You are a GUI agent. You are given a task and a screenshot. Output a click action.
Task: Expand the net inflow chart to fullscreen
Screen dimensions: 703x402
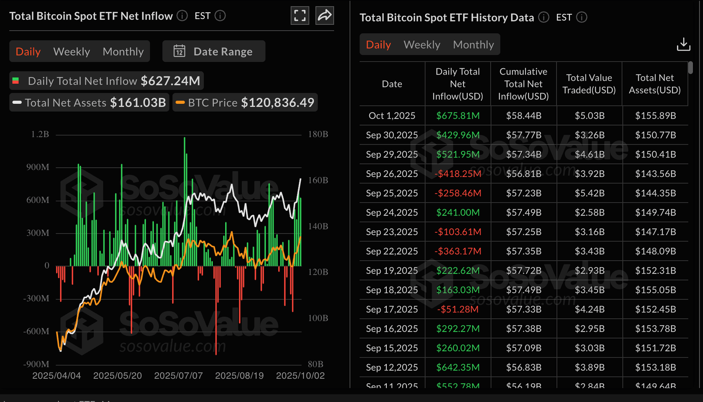300,16
